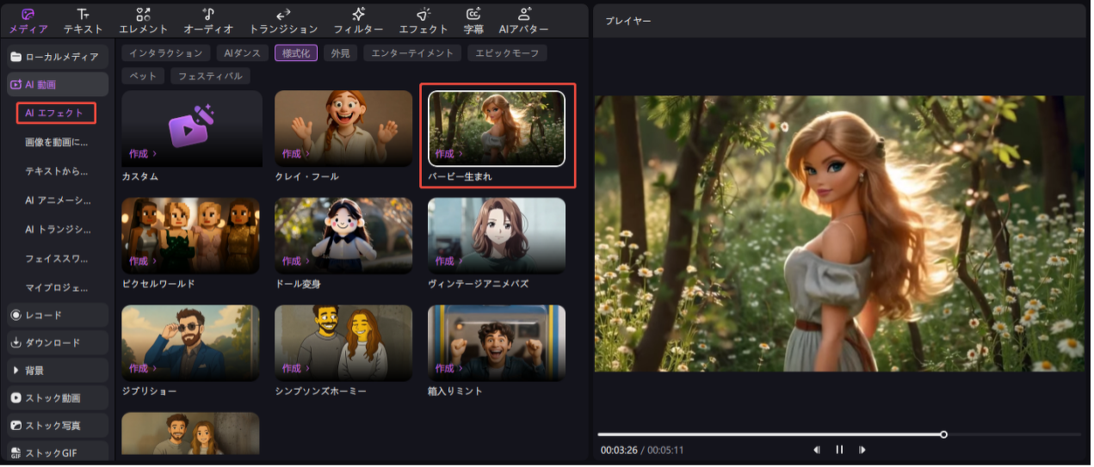The image size is (1094, 467).
Task: Filter by 様式化 category
Action: [x=296, y=53]
